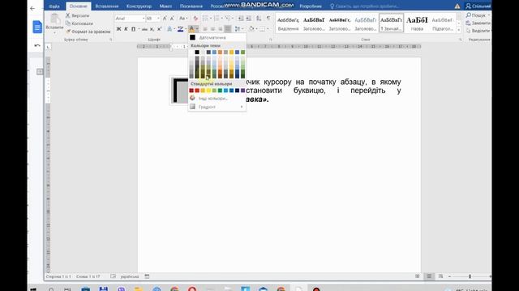Viewport: 519px width, 291px height.
Task: Switch to the Макет tab
Action: click(165, 6)
